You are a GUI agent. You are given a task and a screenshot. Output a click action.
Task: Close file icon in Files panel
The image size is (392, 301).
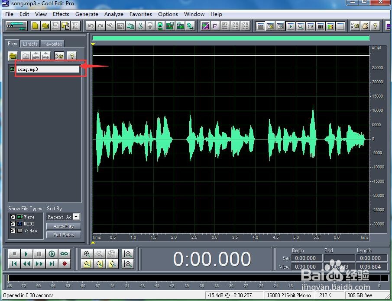click(26, 56)
